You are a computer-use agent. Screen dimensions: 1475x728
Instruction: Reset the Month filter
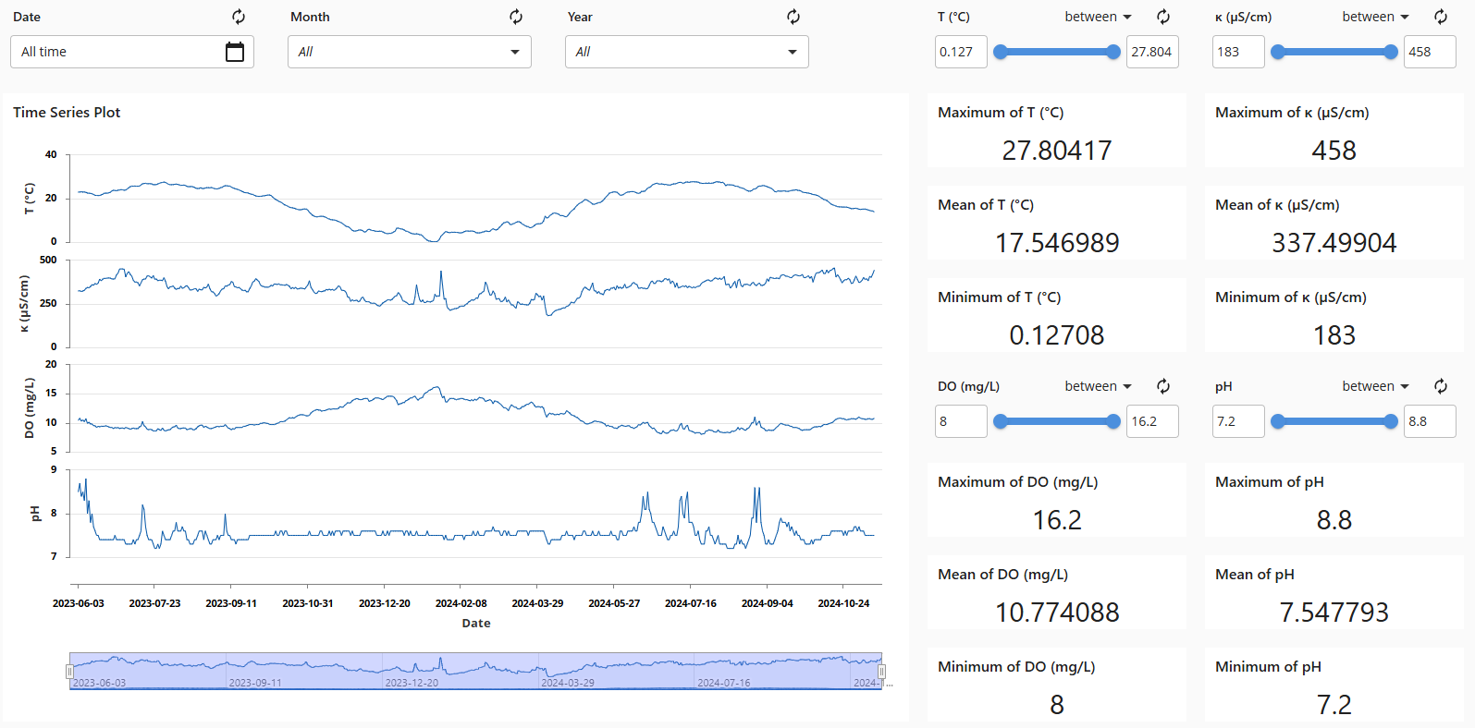(x=516, y=17)
